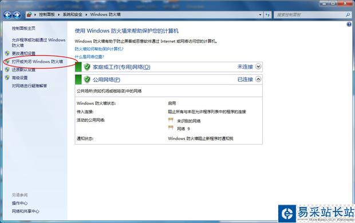Refresh the address bar location

point(267,15)
